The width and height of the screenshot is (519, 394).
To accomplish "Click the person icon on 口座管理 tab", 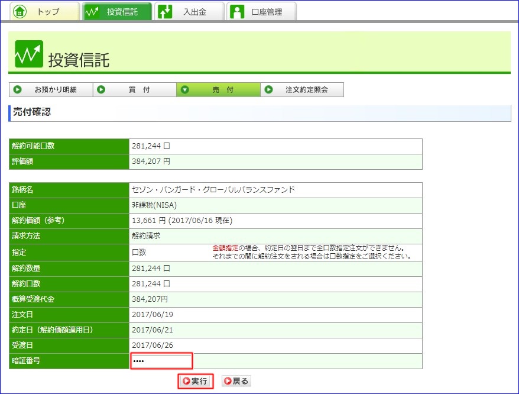I will (x=237, y=12).
